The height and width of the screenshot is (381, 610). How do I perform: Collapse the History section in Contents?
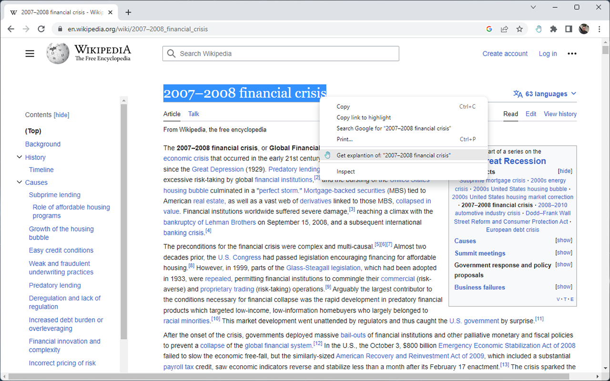(19, 157)
